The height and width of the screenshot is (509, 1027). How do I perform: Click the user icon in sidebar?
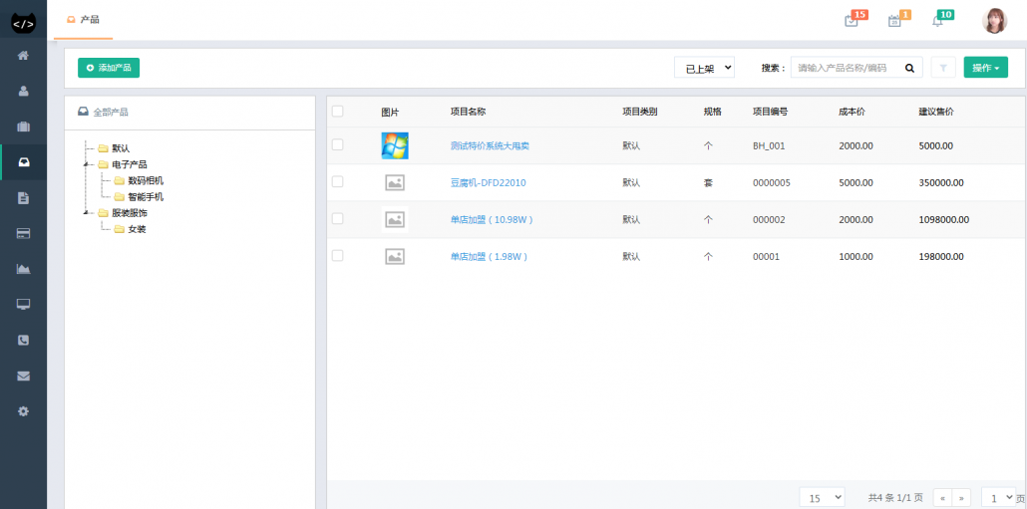pyautogui.click(x=23, y=91)
